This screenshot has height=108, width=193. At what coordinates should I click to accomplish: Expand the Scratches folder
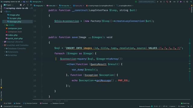(x=5, y=55)
